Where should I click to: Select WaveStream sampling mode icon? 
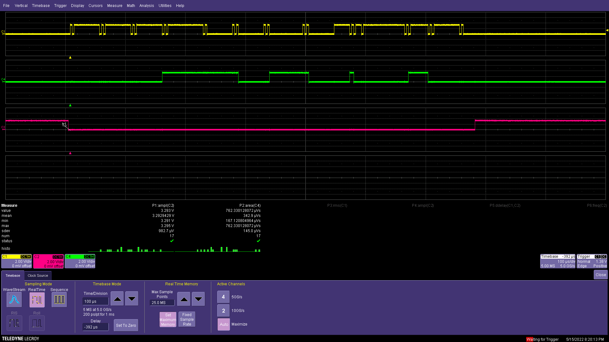click(x=14, y=300)
